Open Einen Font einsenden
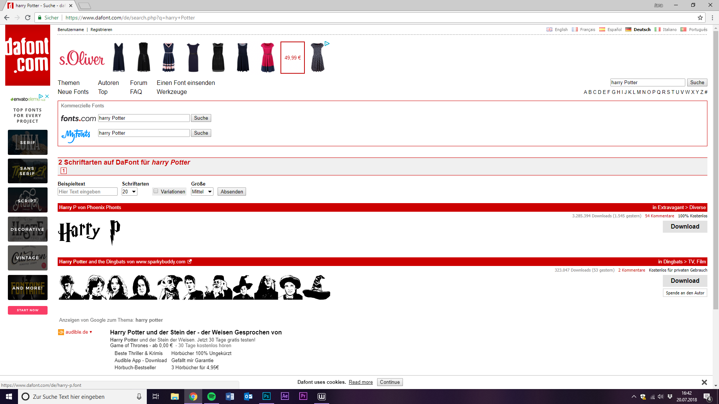Screen dimensions: 719x404 (x=186, y=83)
